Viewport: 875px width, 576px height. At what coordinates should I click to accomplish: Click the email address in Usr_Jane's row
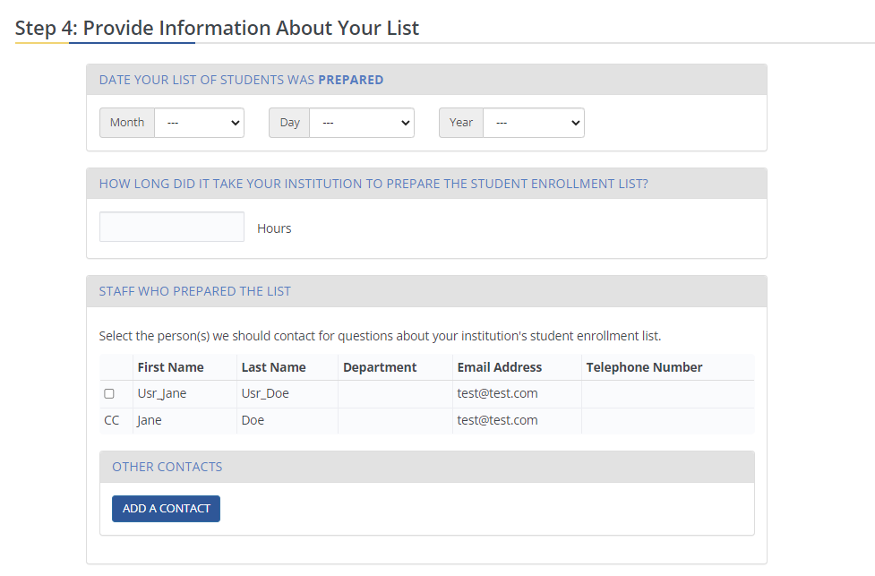tap(497, 393)
